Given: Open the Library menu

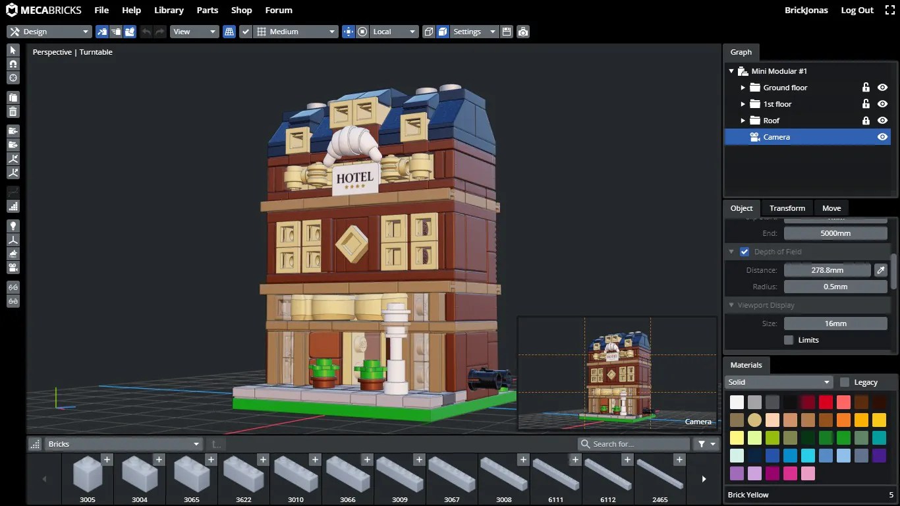Looking at the screenshot, I should 169,10.
